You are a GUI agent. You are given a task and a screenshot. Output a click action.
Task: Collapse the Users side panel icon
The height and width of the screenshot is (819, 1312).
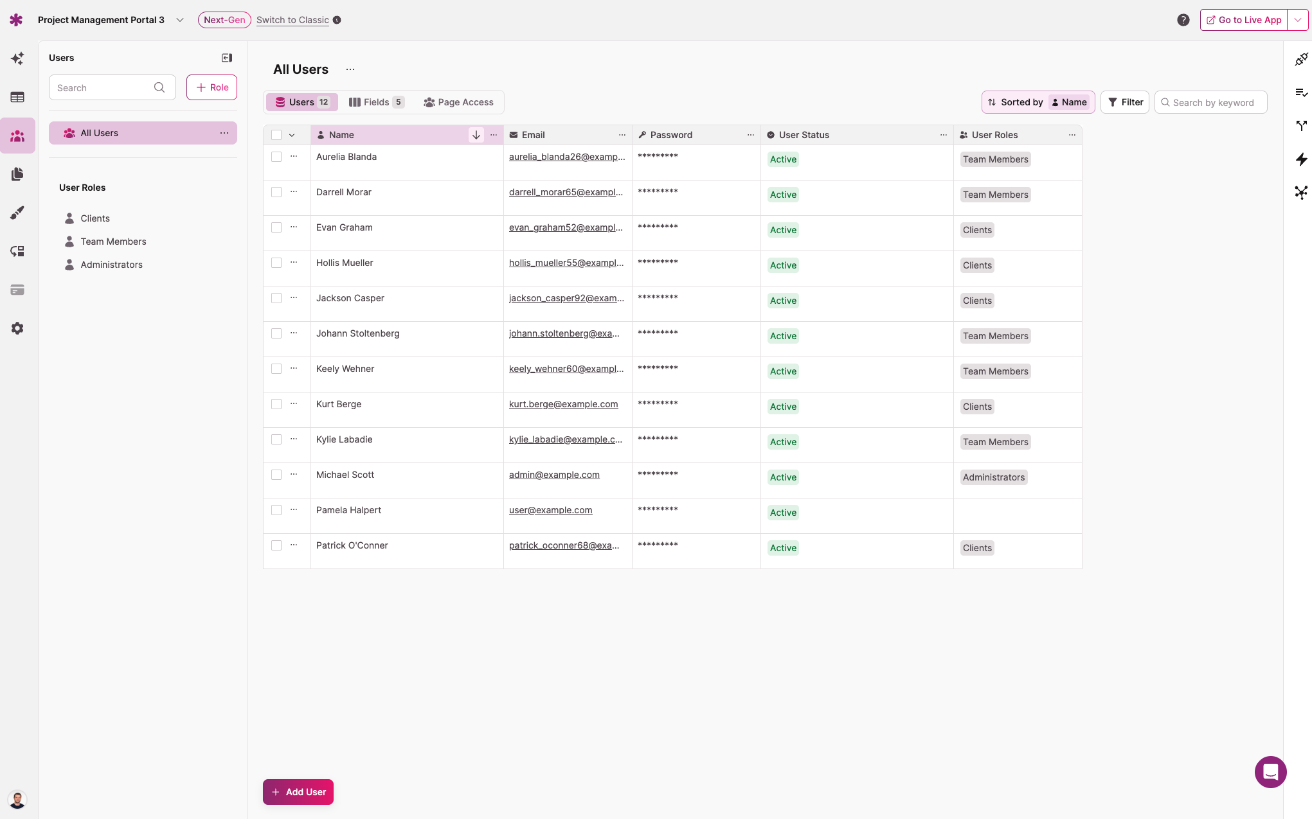227,58
